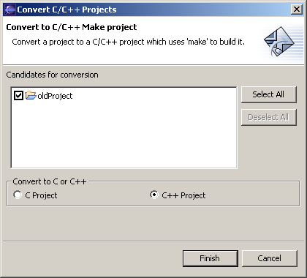Click the Eclipse icon in the title bar
This screenshot has height=278, width=307.
click(10, 10)
